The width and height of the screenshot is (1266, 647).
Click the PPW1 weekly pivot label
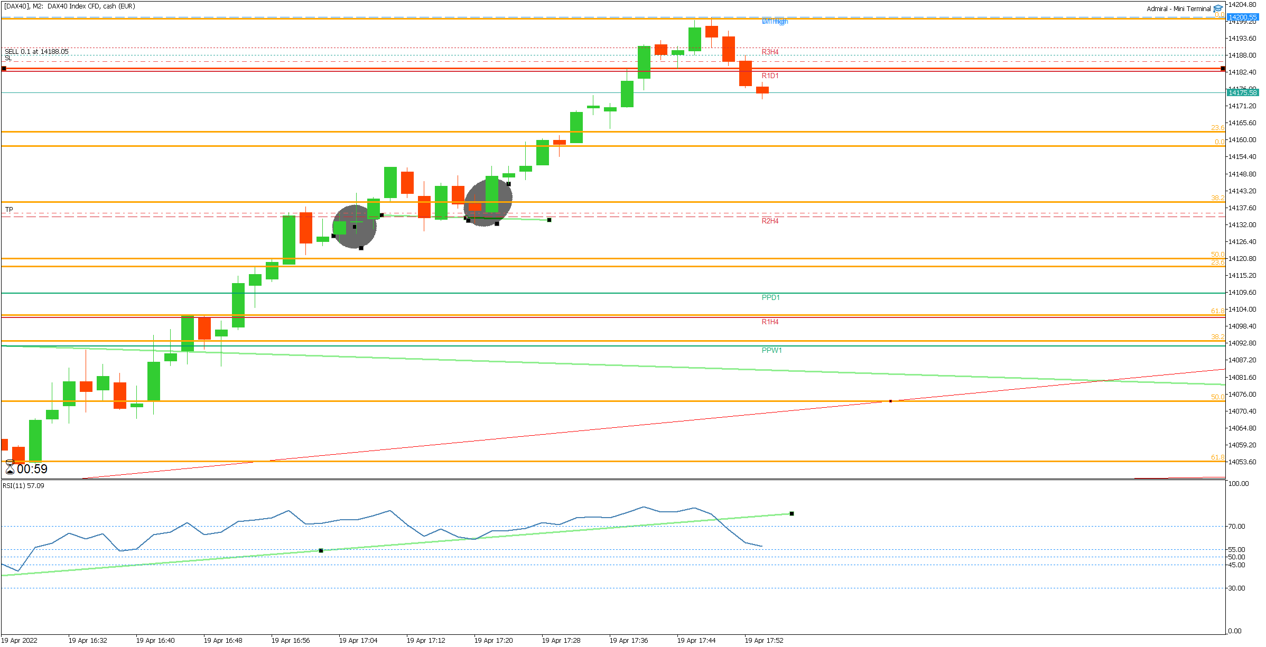(771, 350)
